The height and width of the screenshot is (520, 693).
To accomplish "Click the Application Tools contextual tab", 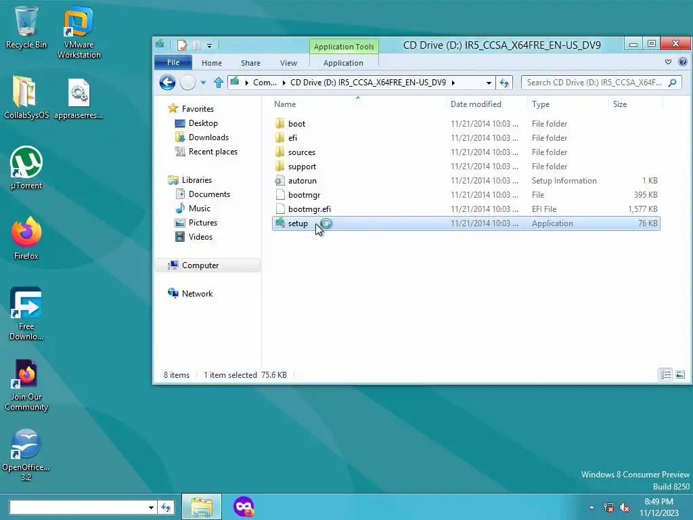I will point(344,47).
